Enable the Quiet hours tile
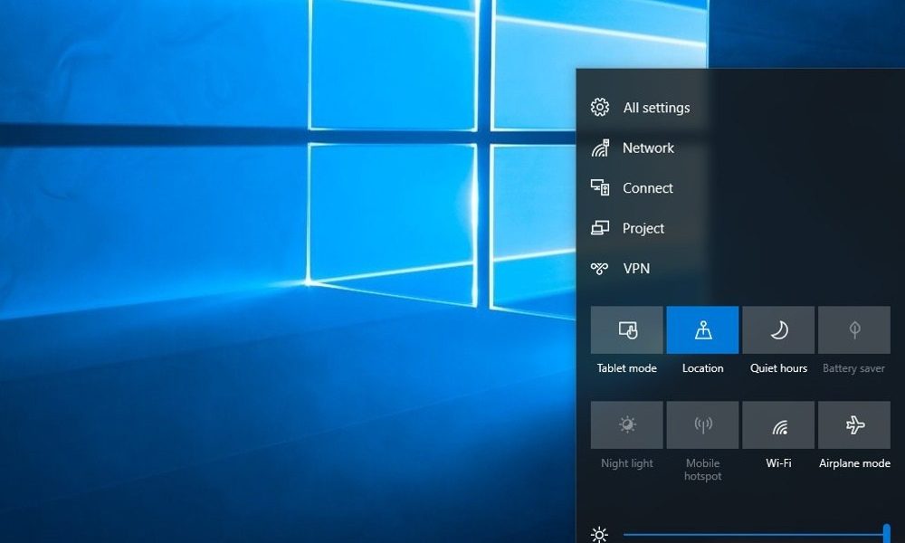This screenshot has width=905, height=543. tap(778, 330)
